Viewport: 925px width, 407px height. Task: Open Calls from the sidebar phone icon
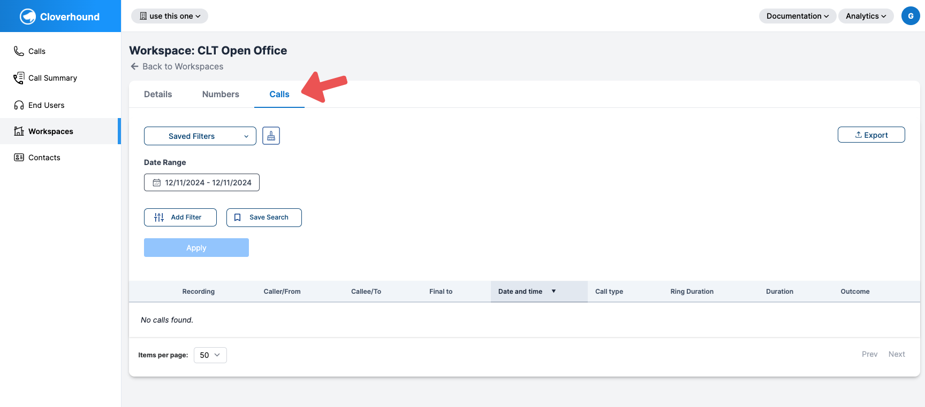pos(19,51)
